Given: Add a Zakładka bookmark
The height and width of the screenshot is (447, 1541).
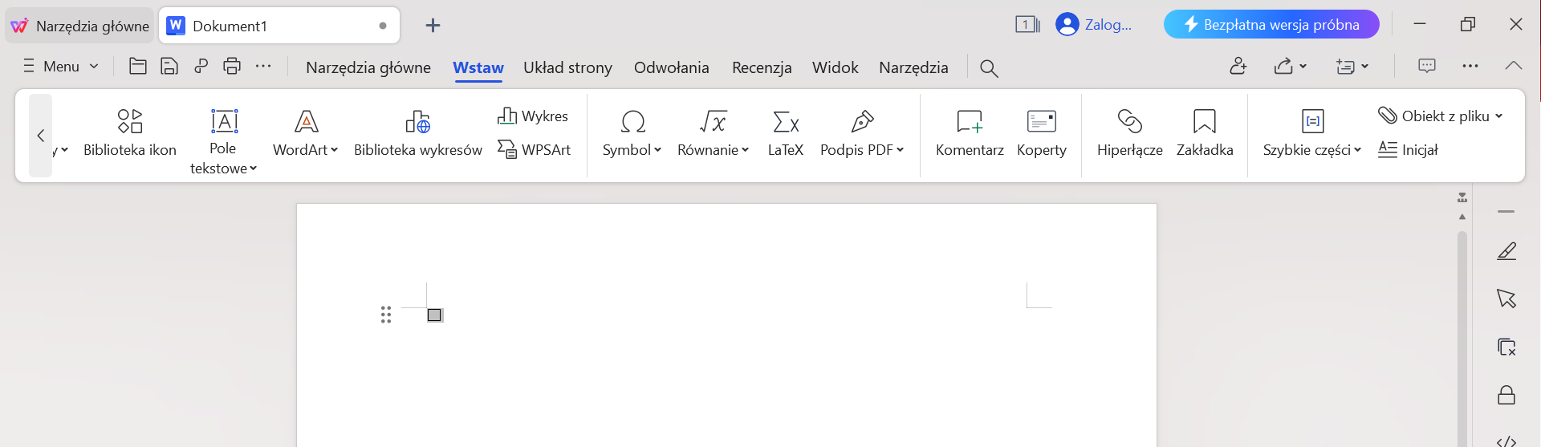Looking at the screenshot, I should tap(1205, 133).
